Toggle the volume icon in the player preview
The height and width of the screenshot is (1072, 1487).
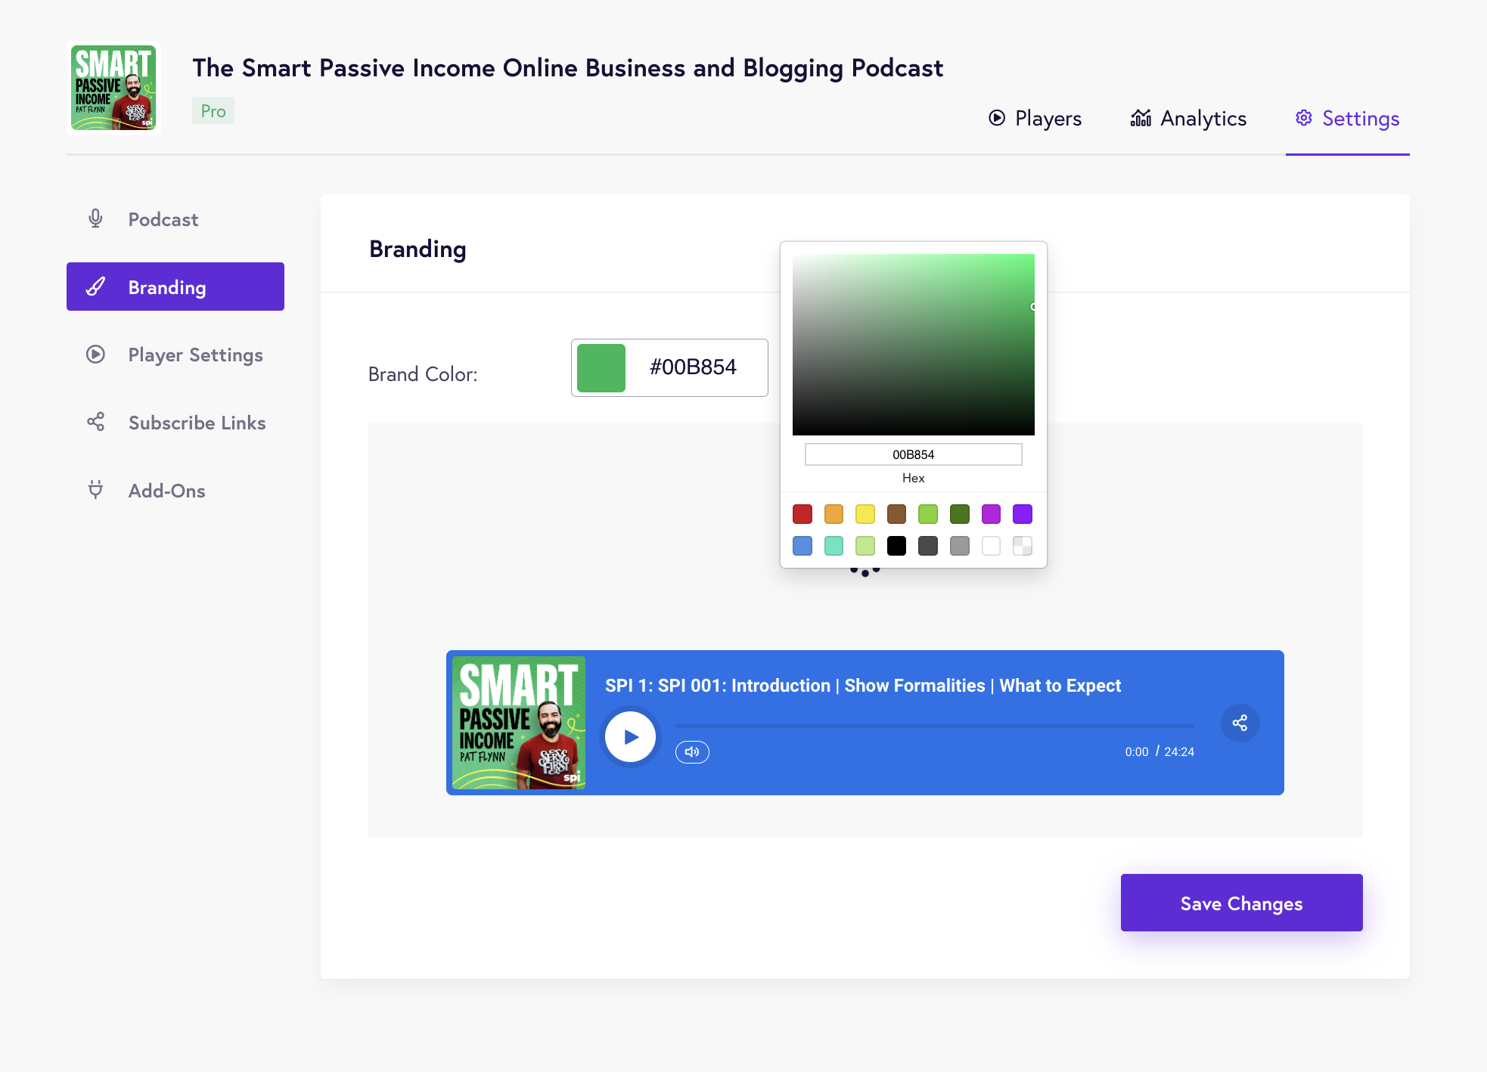coord(692,751)
